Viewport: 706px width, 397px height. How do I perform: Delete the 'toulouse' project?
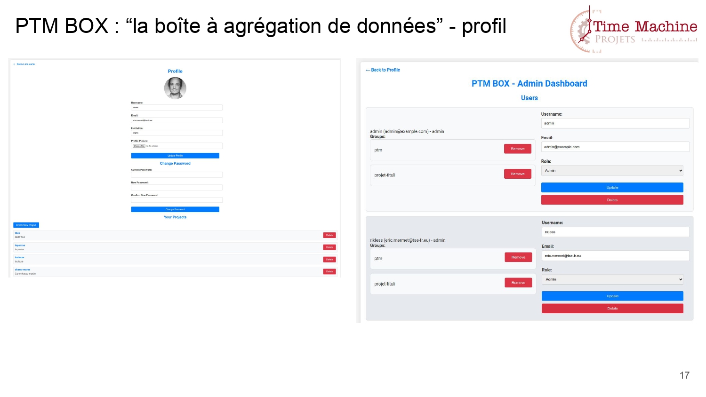click(x=329, y=259)
